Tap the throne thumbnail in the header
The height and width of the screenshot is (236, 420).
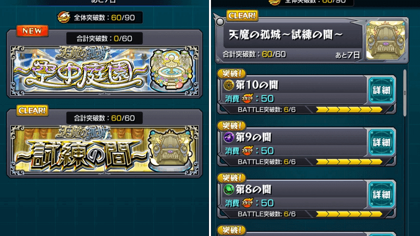click(385, 40)
